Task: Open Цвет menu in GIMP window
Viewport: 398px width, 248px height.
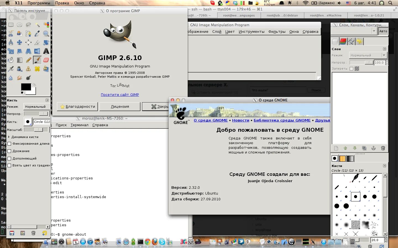Action: [x=230, y=31]
